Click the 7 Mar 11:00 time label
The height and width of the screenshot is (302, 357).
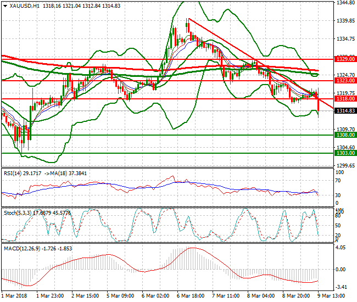coord(226,296)
